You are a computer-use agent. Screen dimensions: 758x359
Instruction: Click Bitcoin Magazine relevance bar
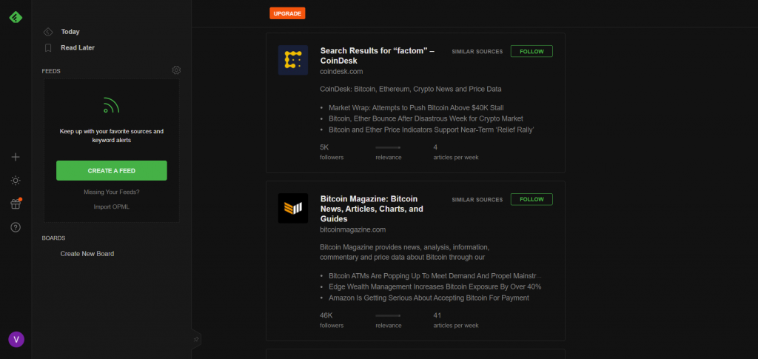pyautogui.click(x=388, y=315)
